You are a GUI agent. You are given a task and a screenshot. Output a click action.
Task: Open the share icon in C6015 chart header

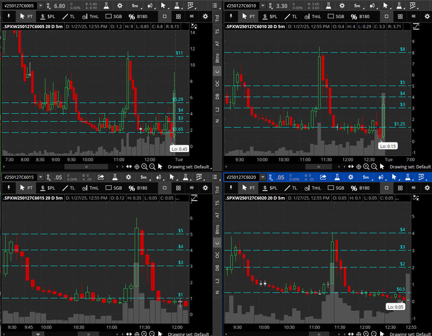pos(101,177)
